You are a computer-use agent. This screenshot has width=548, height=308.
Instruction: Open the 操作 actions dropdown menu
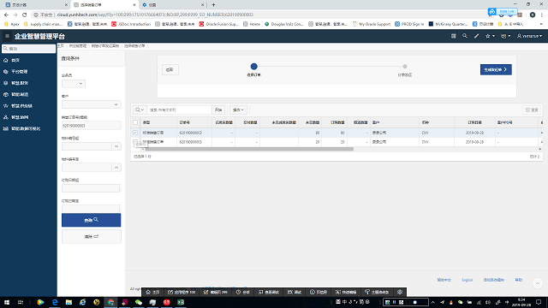click(x=238, y=110)
